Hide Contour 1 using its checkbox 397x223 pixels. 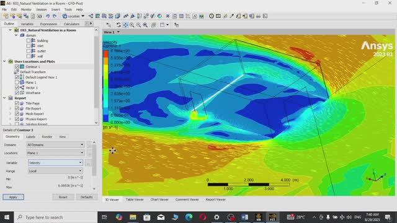(17, 67)
